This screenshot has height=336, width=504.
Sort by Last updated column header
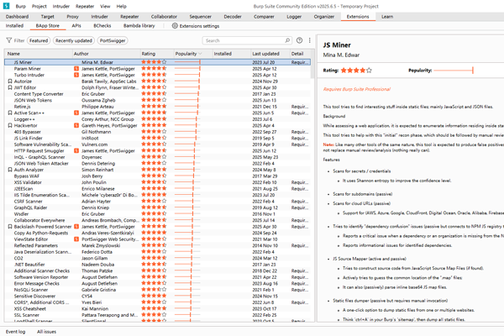point(270,54)
